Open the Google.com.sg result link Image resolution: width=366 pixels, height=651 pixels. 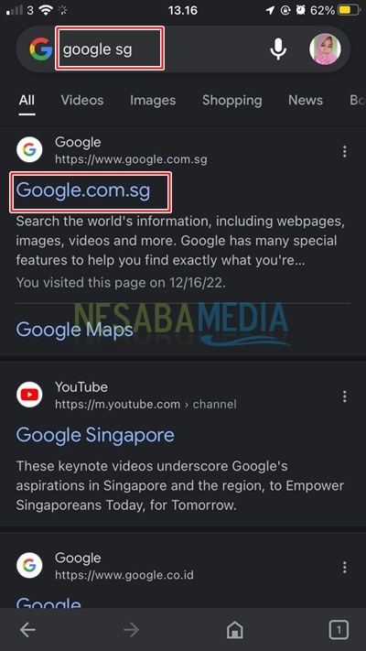pos(83,190)
